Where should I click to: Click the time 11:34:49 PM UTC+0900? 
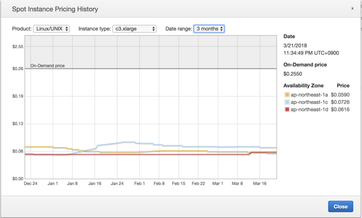311,53
